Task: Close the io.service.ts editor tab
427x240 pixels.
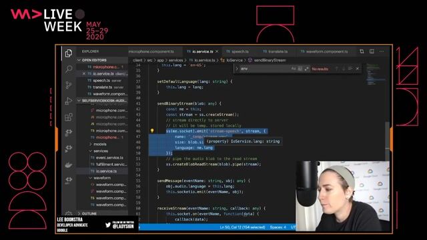Action: (x=217, y=51)
